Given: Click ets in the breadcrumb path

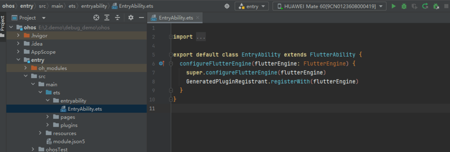Looking at the screenshot, I should tap(72, 6).
